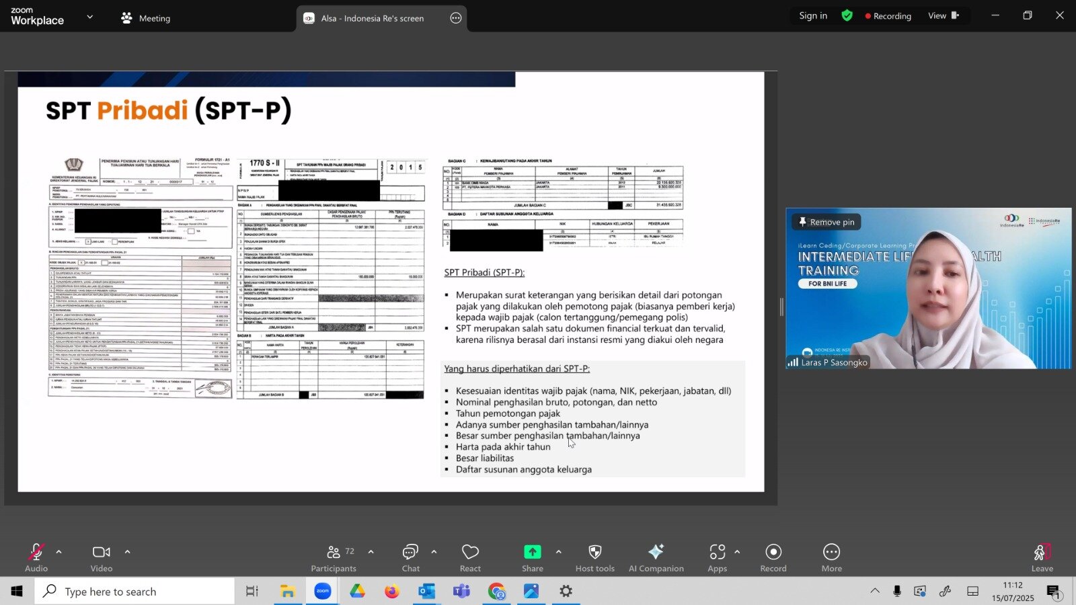Open Microsoft Teams from taskbar

[x=461, y=591]
